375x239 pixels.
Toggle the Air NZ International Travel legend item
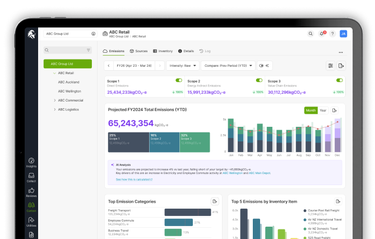322,221
